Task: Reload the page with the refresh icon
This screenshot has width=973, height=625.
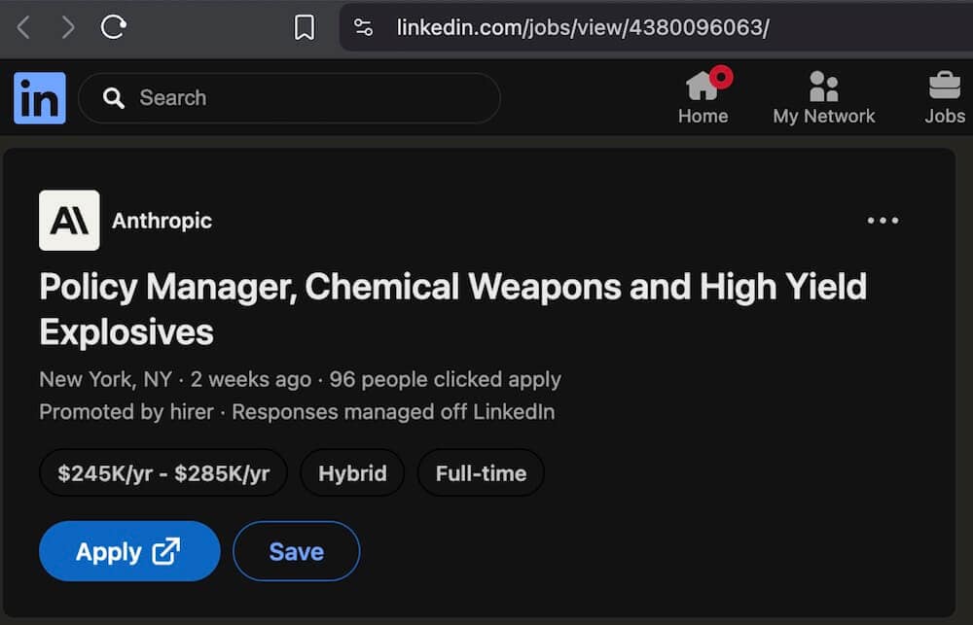Action: pyautogui.click(x=114, y=26)
